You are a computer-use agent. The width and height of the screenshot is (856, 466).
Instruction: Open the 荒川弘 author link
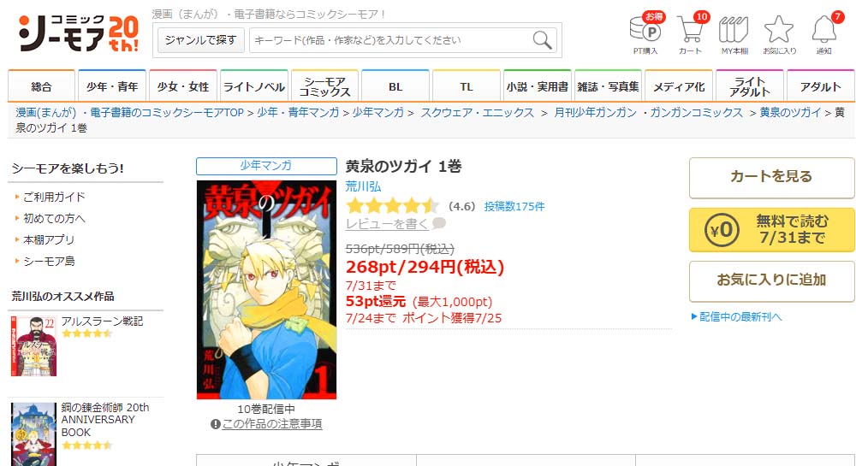coord(363,186)
